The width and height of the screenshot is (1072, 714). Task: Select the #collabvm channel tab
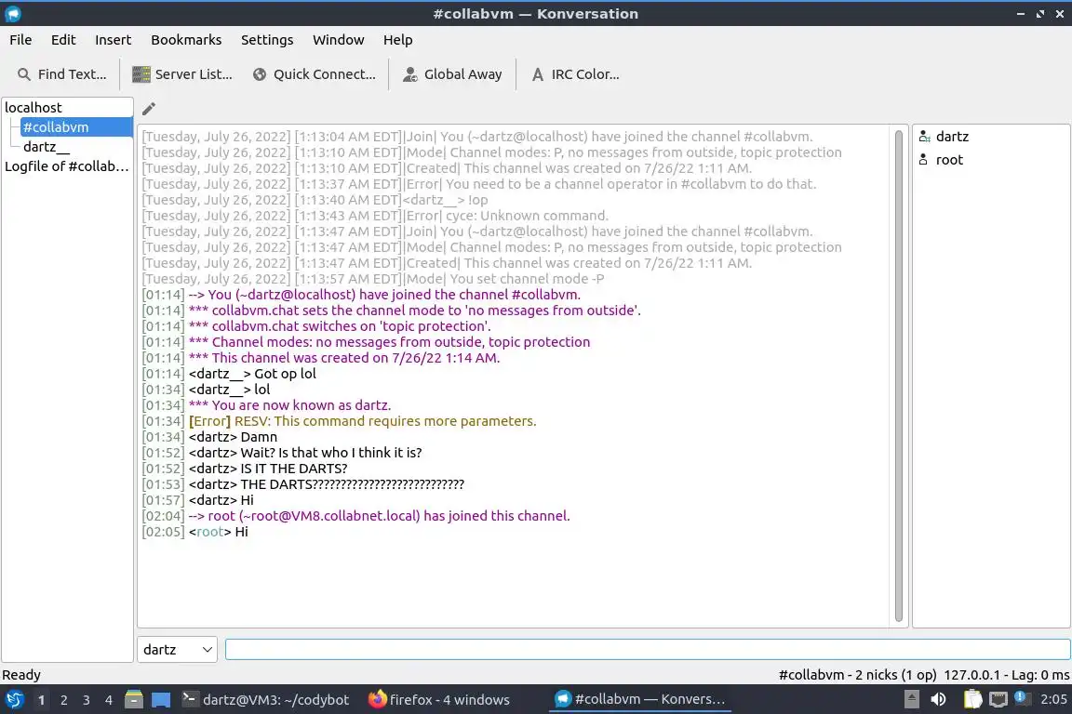pyautogui.click(x=76, y=127)
